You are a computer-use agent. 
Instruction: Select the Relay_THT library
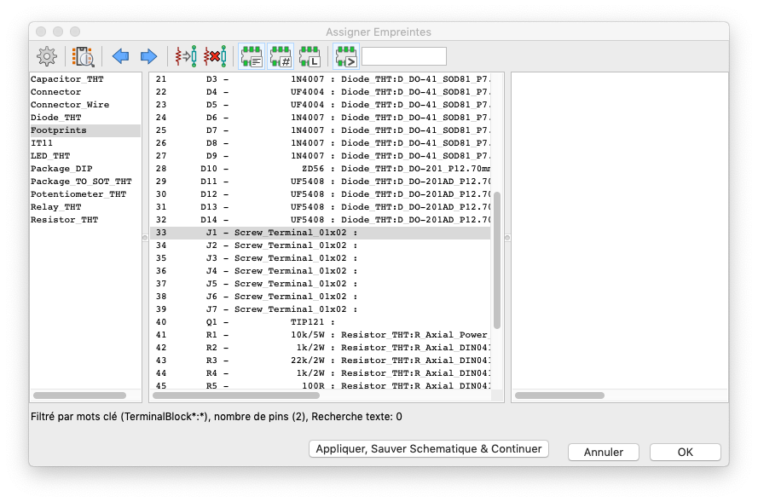[56, 207]
